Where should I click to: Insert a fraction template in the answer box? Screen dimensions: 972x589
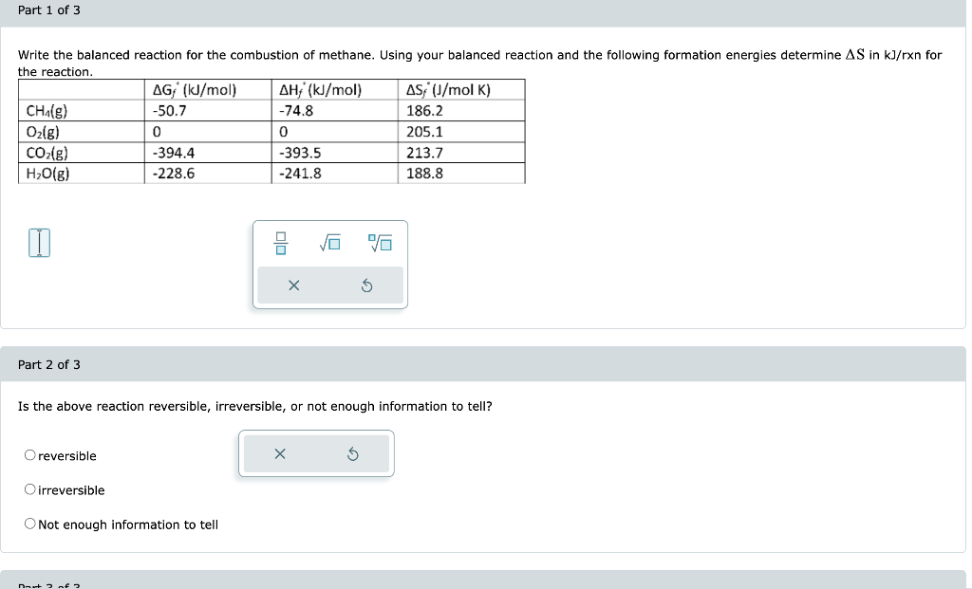tap(280, 243)
